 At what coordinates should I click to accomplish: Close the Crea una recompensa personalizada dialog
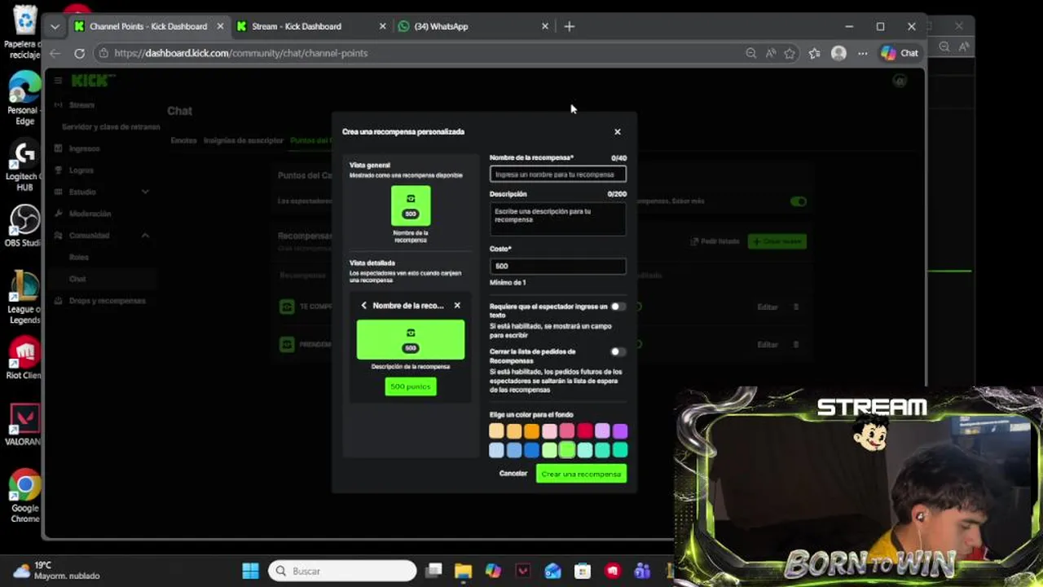[617, 132]
